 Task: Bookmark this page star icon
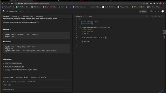[147, 3]
